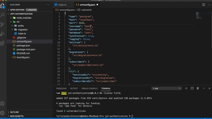Switch to the Problems panel tab
This screenshot has height=119, width=212.
click(x=61, y=89)
